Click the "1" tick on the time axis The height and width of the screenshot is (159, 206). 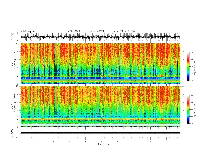[x=37, y=142]
